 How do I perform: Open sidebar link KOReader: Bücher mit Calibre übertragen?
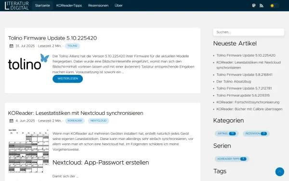250,109
